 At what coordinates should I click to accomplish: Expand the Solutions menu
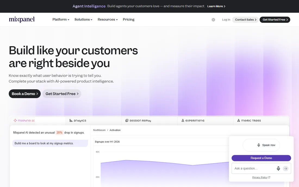click(83, 20)
